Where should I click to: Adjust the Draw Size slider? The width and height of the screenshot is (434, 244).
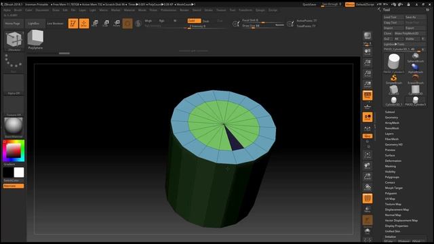262,26
